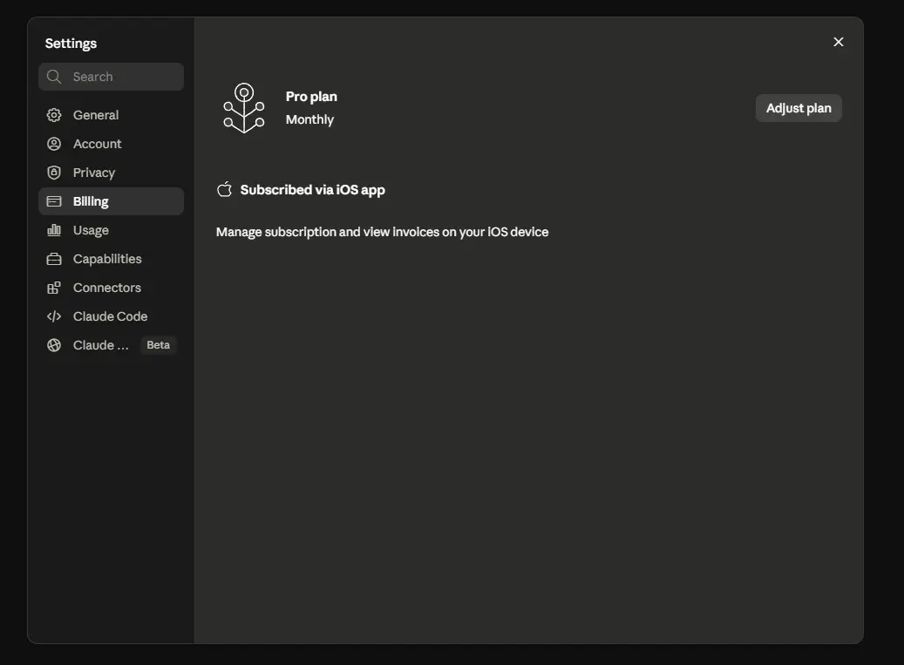
Task: Click the blocks icon beside Connectors
Action: 54,288
